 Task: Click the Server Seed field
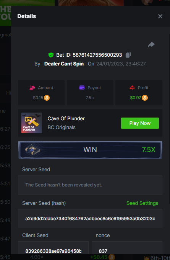point(90,185)
